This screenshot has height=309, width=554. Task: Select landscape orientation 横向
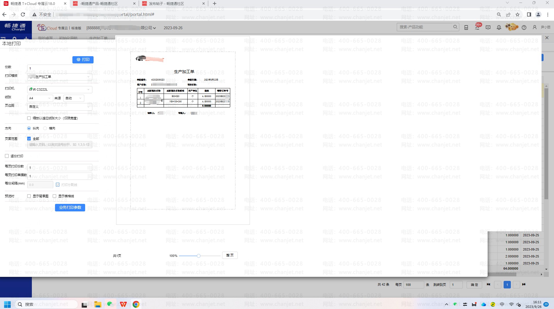tap(45, 128)
